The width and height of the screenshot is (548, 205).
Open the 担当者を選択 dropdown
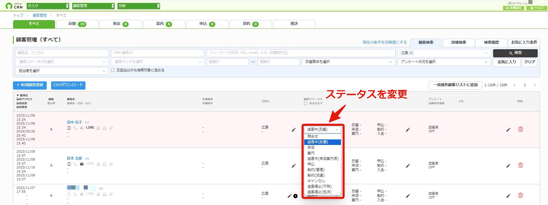61,71
